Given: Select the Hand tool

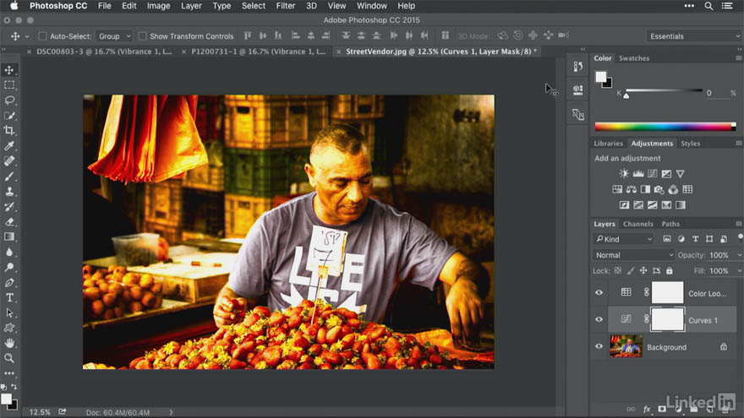Looking at the screenshot, I should [9, 343].
